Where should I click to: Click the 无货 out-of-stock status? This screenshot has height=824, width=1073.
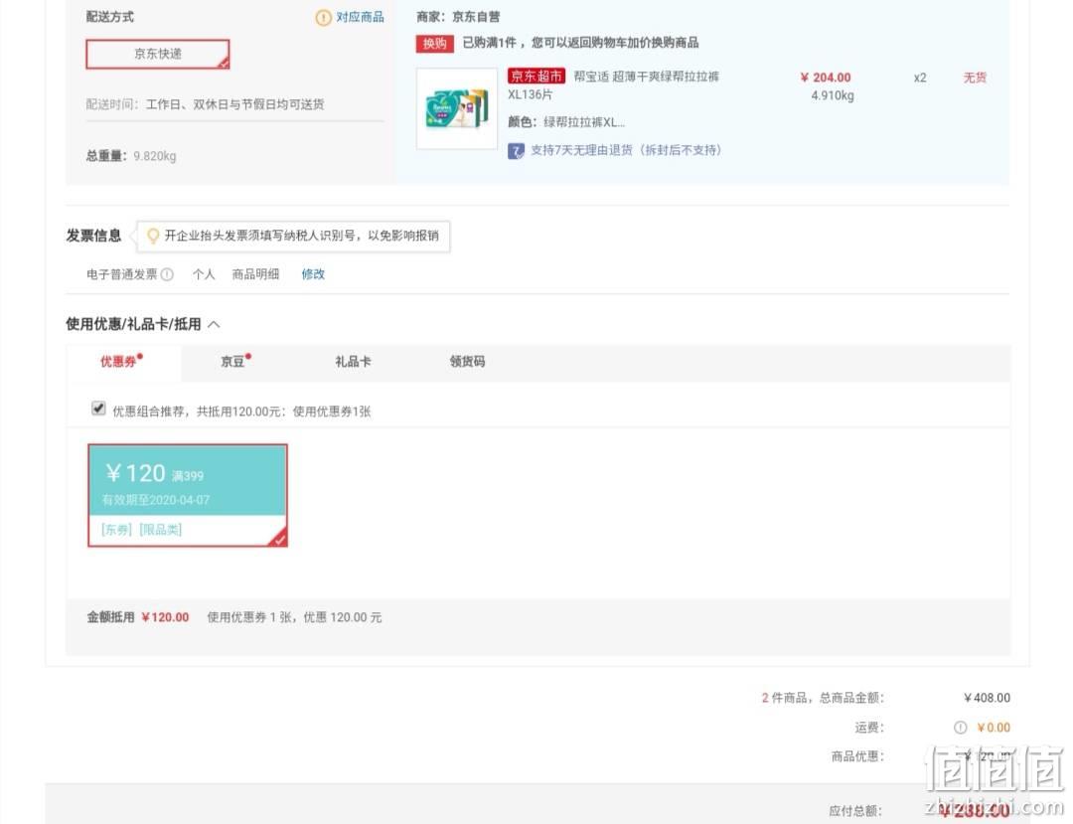click(x=976, y=78)
